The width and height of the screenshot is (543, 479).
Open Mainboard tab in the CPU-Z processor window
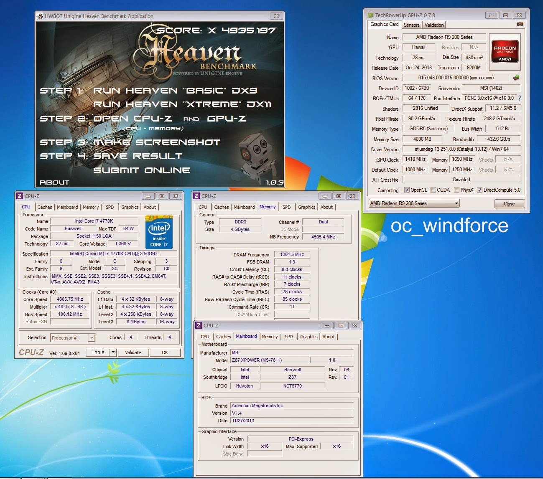[x=67, y=207]
